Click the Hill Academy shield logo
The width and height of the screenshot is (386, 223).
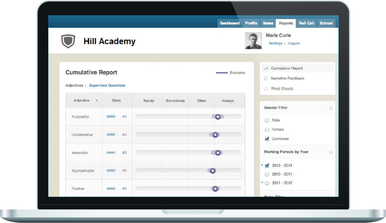68,41
